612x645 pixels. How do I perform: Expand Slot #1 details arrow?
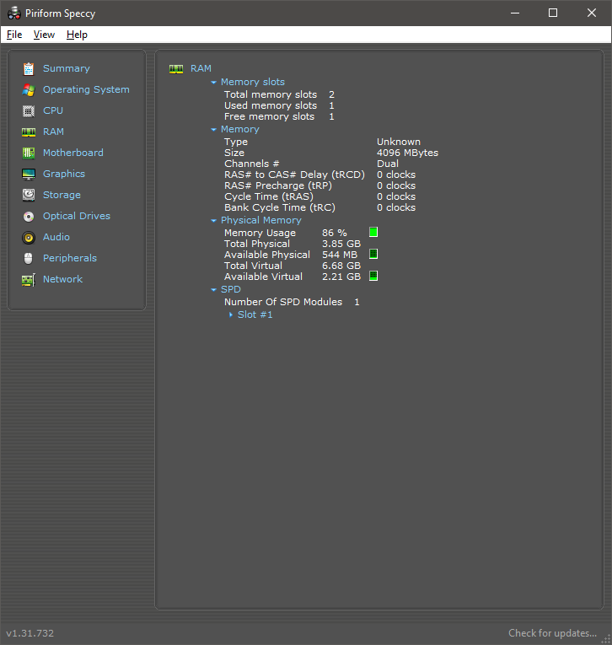pyautogui.click(x=231, y=314)
